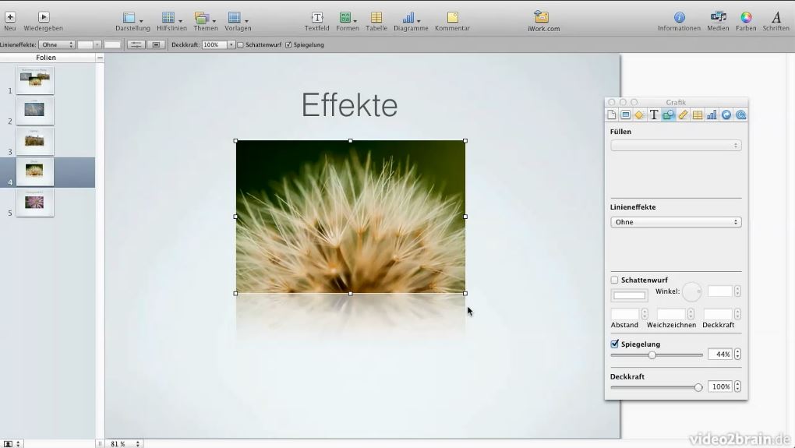795x448 pixels.
Task: Select slide 3 thumbnail
Action: click(x=35, y=141)
